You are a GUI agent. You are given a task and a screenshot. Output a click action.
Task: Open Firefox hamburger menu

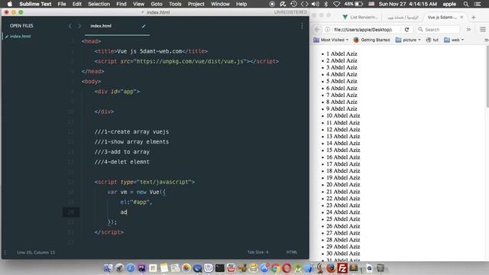coord(482,29)
